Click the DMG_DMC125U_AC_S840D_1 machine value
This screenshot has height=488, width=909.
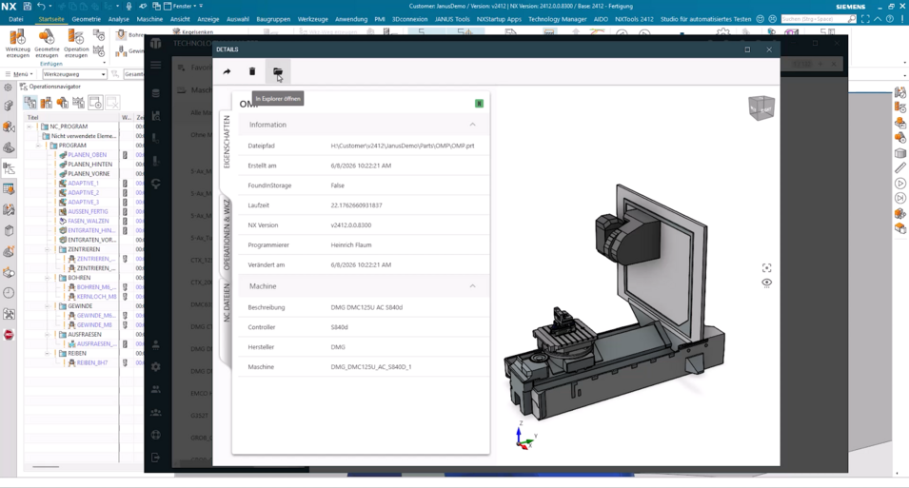(371, 367)
